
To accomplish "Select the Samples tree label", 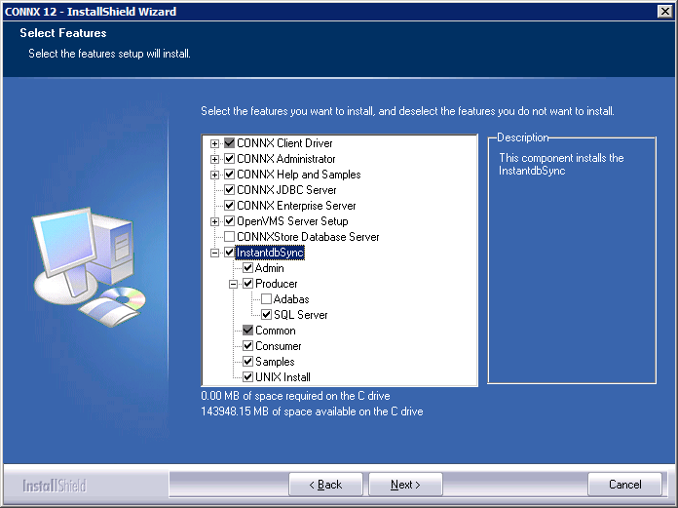I will (275, 362).
